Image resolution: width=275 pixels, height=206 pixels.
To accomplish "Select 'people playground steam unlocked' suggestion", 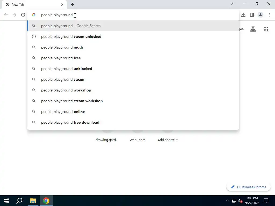I will 133,36.
